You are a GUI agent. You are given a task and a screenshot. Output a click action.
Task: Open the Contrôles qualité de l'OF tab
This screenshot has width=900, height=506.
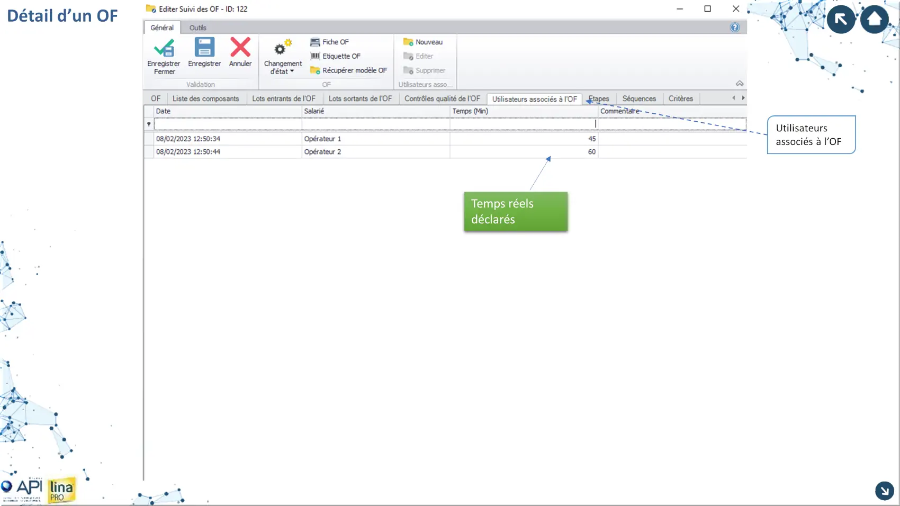(x=442, y=99)
